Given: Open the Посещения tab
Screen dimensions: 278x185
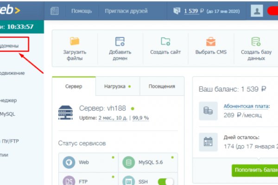Looking at the screenshot, I should pos(161,86).
